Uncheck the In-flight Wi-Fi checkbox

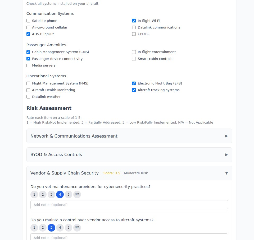[134, 21]
